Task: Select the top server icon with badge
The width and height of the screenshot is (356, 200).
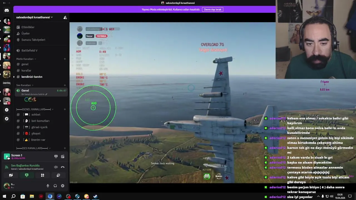Action: 7,21
